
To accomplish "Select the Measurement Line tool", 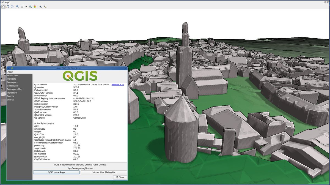I will pos(22,7).
